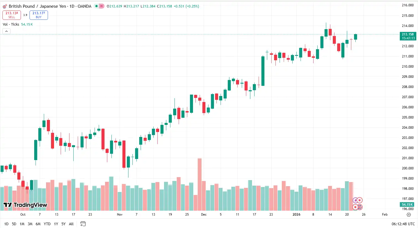Click the GBP/JPY flag pair icon
Viewport: 418px width, 228px height.
(4, 6)
